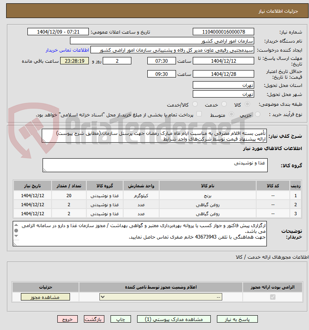Click the مشاهده مجوز button
Viewport: 309px width, 330px height.
tap(45, 297)
